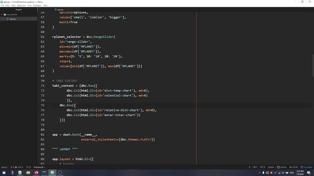Open the Edit menu
Screen dimensions: 314x176
8,5
